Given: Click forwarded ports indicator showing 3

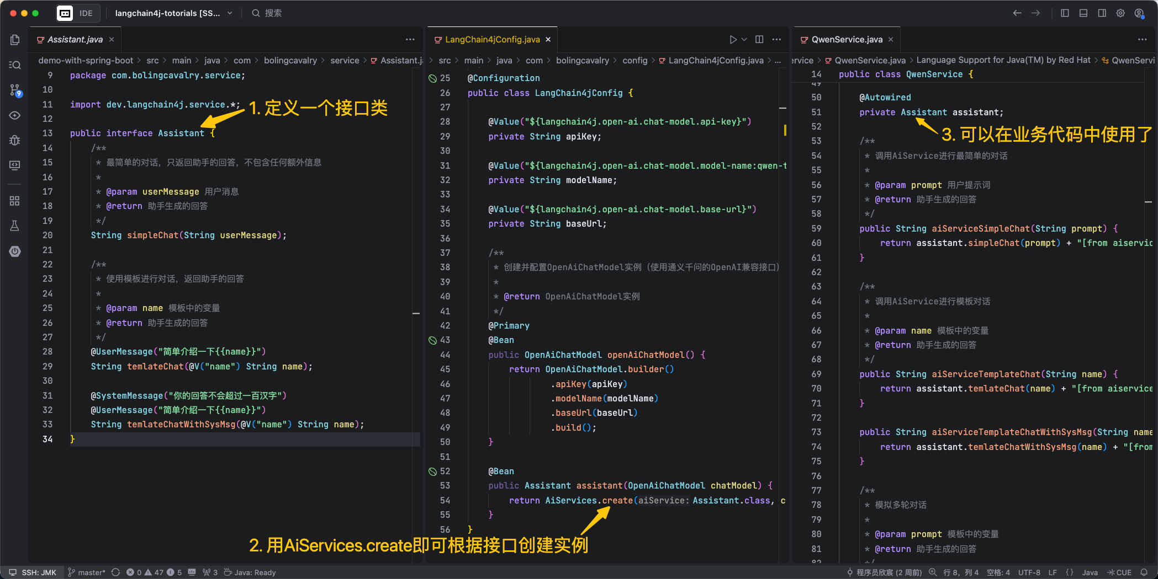Looking at the screenshot, I should point(210,572).
